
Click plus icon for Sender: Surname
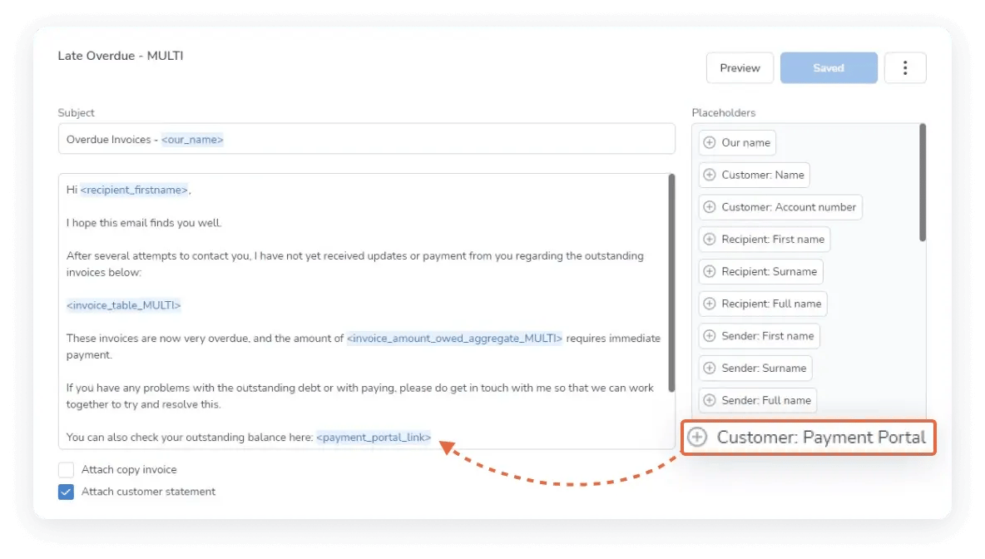tap(710, 368)
